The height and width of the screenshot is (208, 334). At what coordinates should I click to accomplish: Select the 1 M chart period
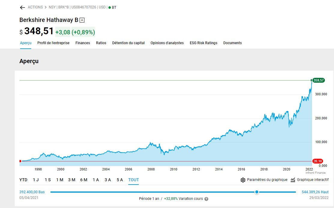(60, 180)
